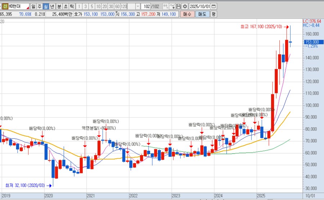The image size is (324, 200).
Task: Switch chart to weekly 주 period
Action: (39, 6)
